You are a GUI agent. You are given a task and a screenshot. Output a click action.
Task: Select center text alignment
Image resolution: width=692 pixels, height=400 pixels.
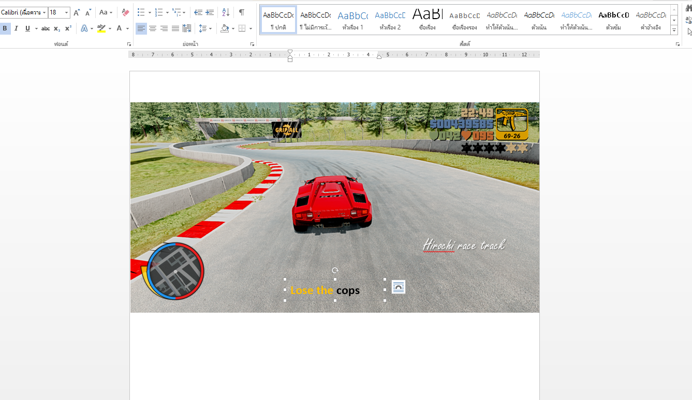coord(153,28)
